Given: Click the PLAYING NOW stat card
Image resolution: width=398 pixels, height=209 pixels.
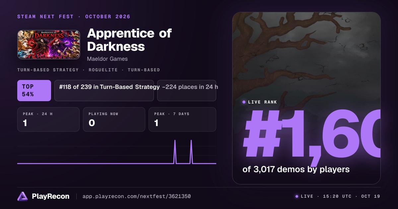Looking at the screenshot, I should [x=114, y=119].
